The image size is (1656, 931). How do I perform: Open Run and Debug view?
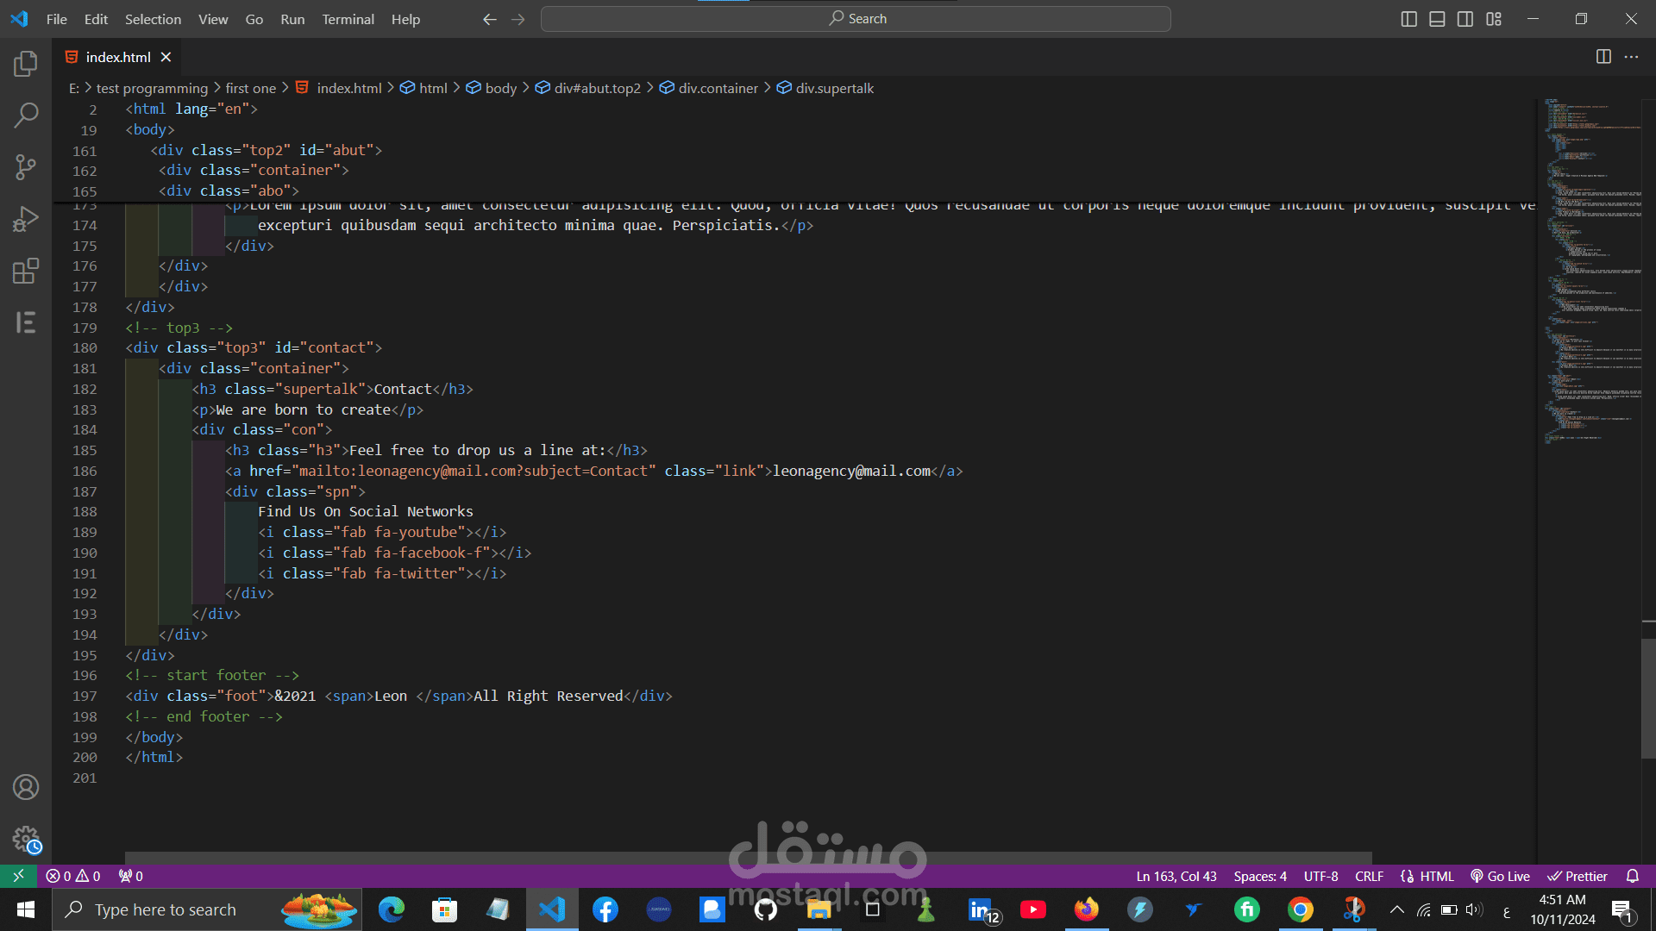[26, 219]
